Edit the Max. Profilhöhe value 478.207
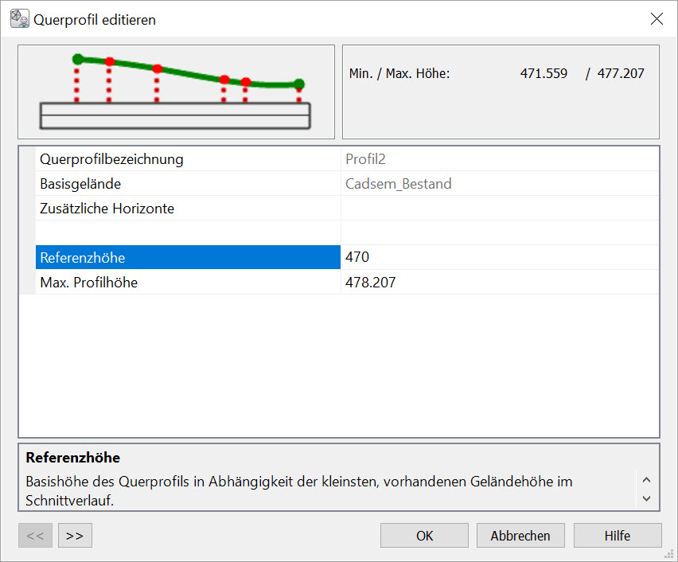Viewport: 678px width, 562px height. pyautogui.click(x=499, y=282)
